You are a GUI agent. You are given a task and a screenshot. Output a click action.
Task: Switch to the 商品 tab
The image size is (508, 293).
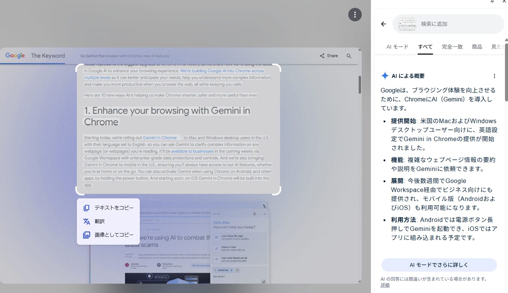click(x=477, y=47)
